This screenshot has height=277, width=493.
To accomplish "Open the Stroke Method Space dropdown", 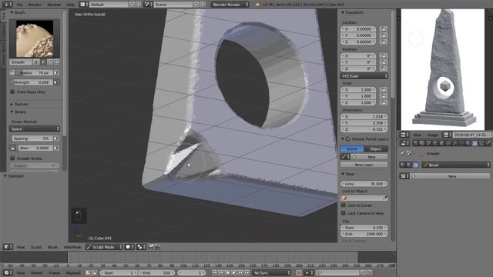I will coord(35,128).
